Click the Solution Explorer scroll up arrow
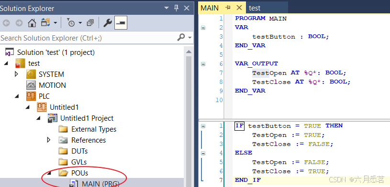 [189, 52]
